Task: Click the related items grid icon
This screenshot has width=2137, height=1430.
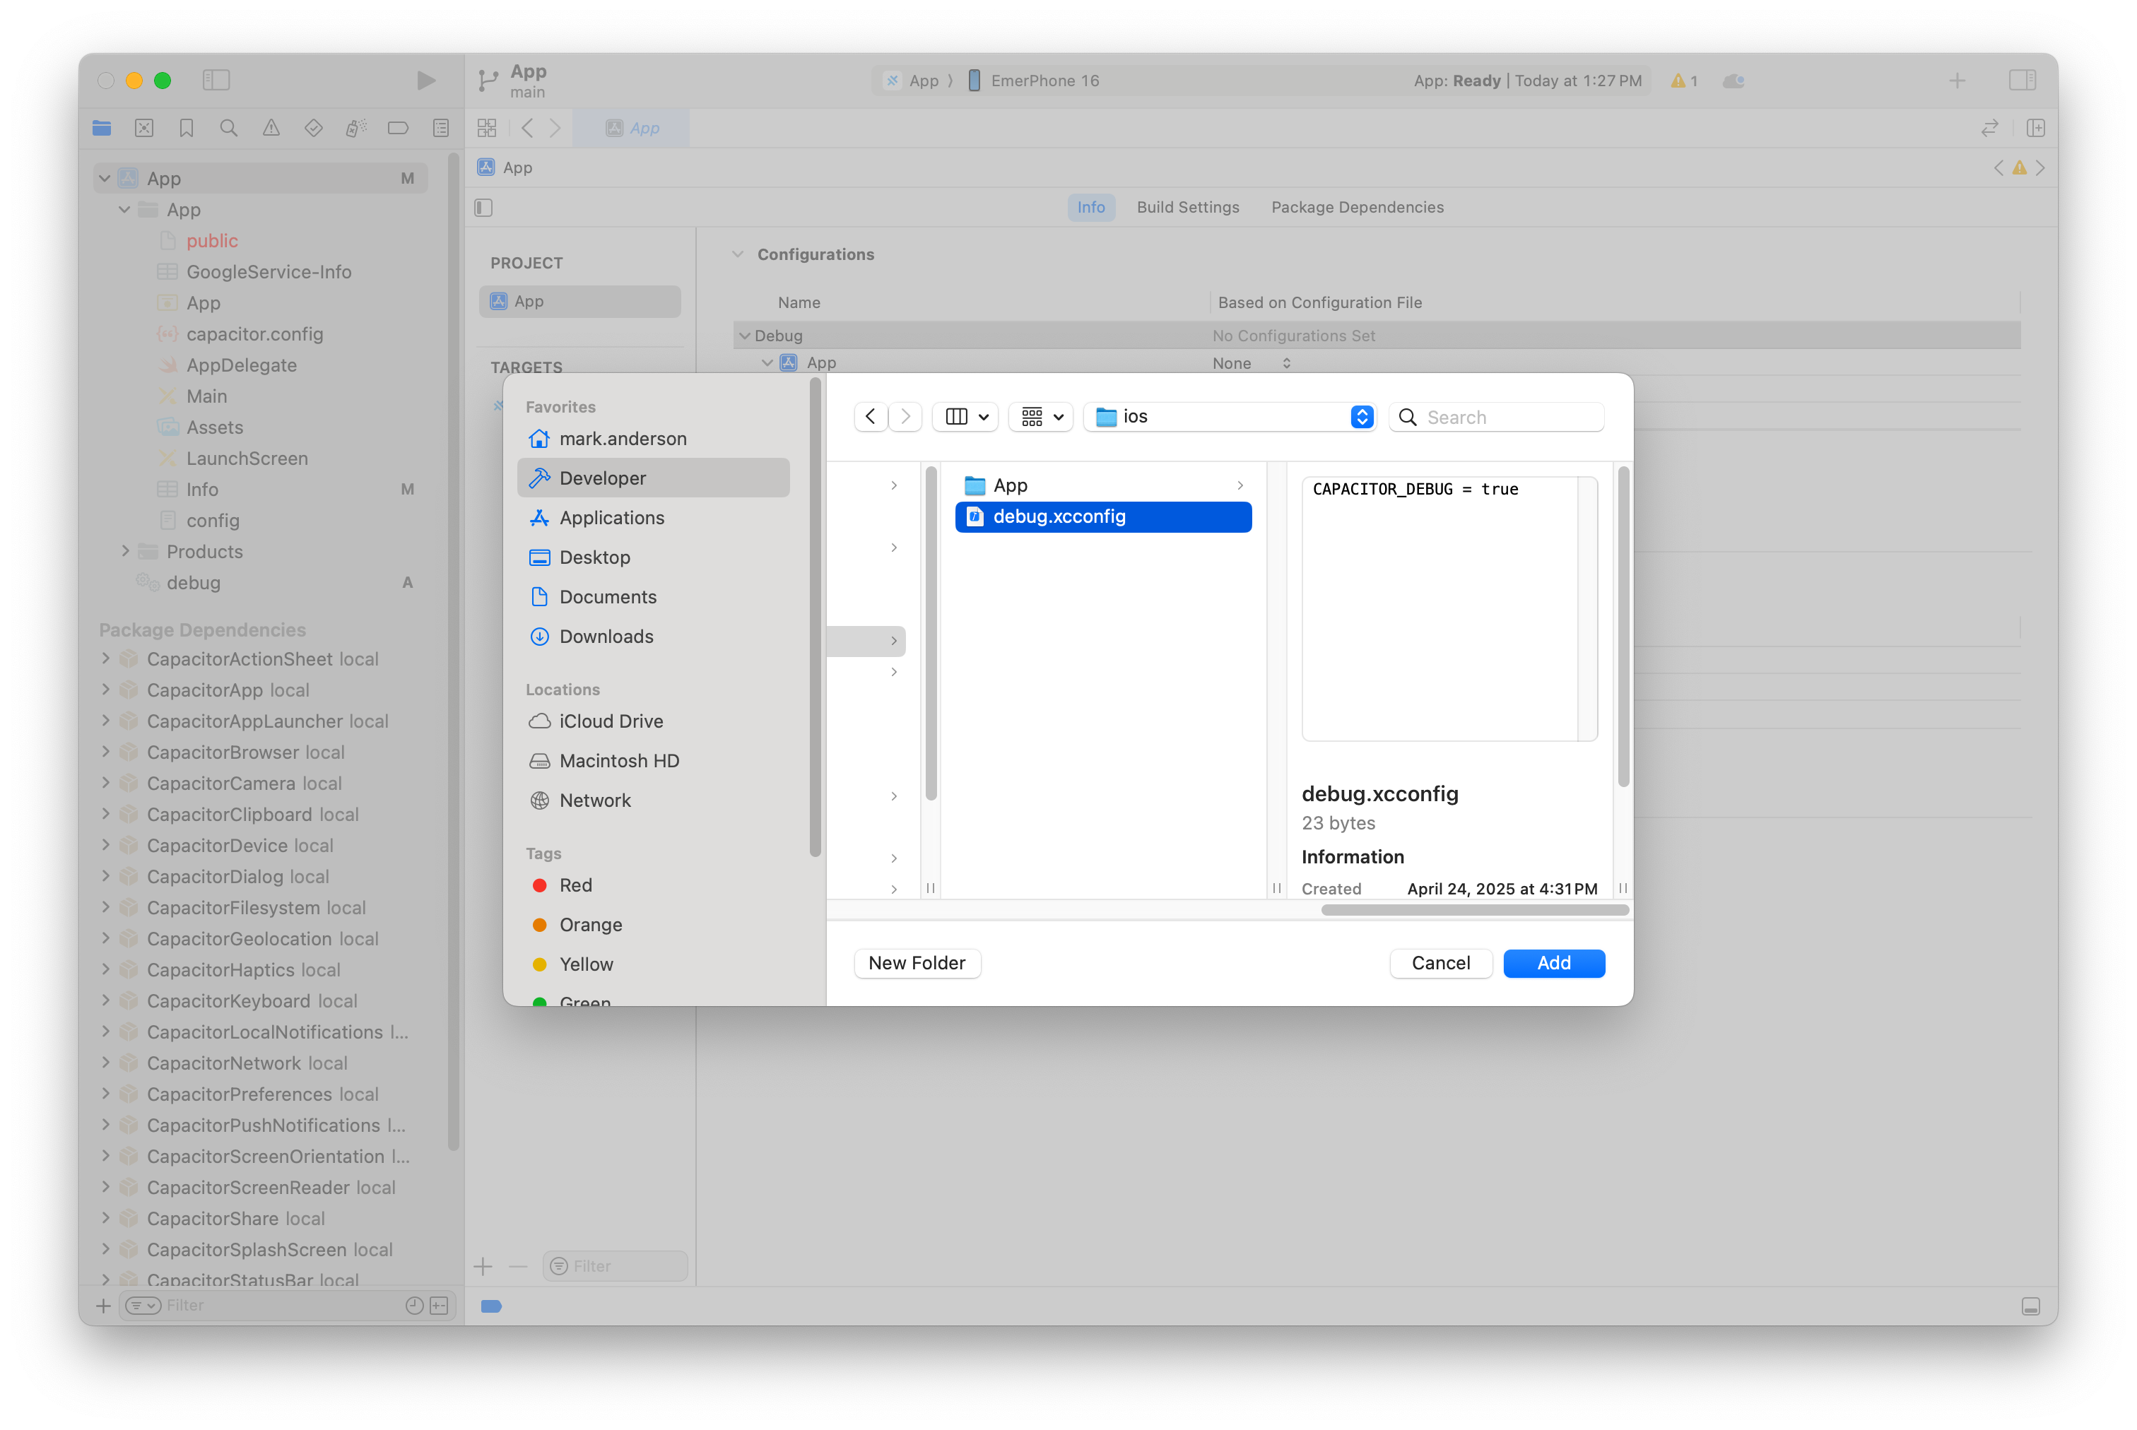Action: point(487,129)
